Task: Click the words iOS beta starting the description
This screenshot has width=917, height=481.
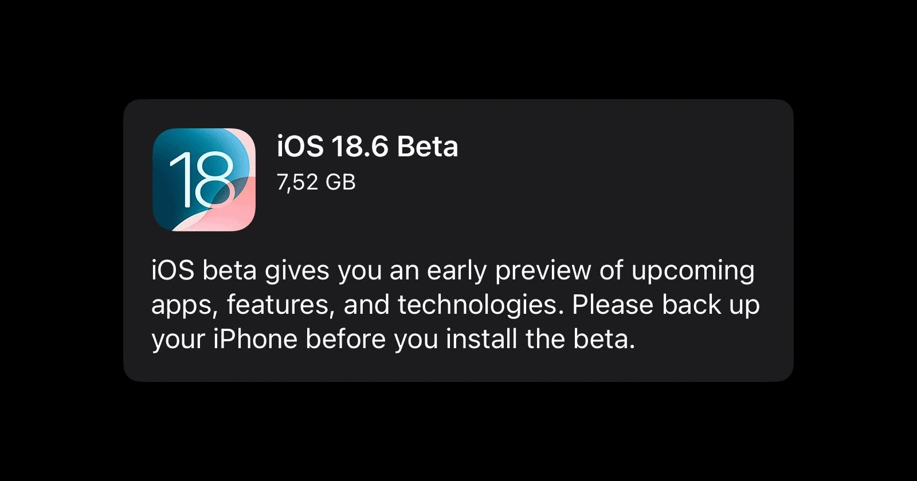Action: [x=203, y=271]
